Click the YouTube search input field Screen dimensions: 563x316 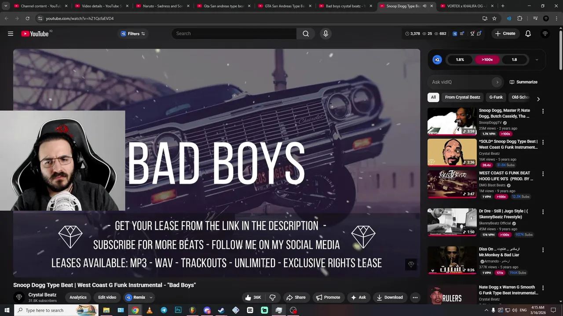[x=234, y=33]
